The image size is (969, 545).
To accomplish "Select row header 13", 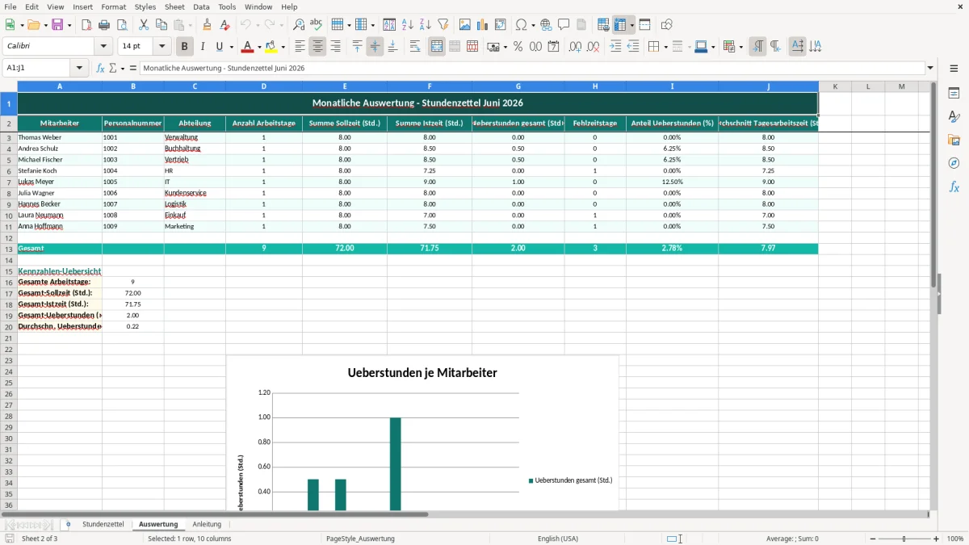I will tap(9, 249).
